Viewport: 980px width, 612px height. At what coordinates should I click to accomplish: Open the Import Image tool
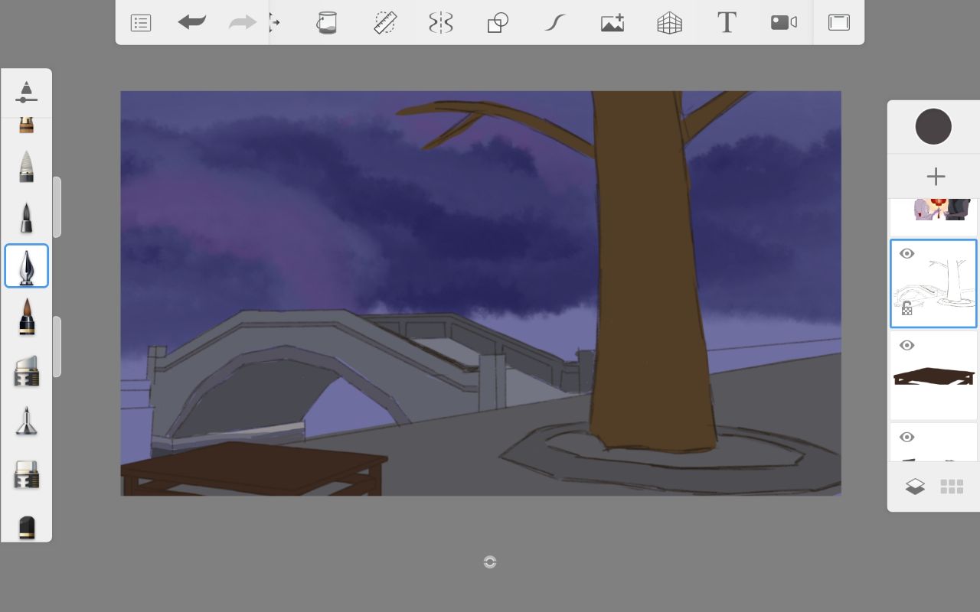(x=612, y=23)
